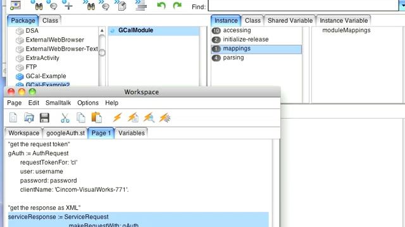Click the eye inspect icon in browser toolbar
The width and height of the screenshot is (405, 227).
tap(15, 6)
